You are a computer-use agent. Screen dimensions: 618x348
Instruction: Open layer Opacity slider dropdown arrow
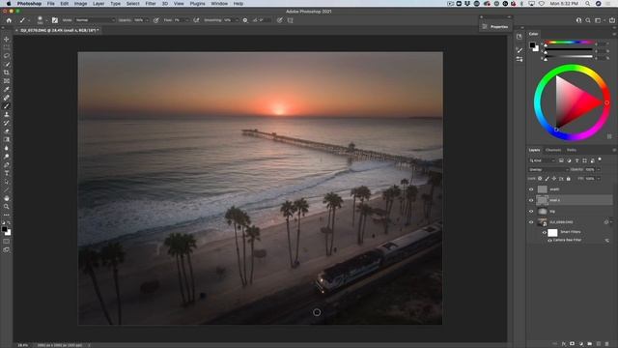point(599,170)
